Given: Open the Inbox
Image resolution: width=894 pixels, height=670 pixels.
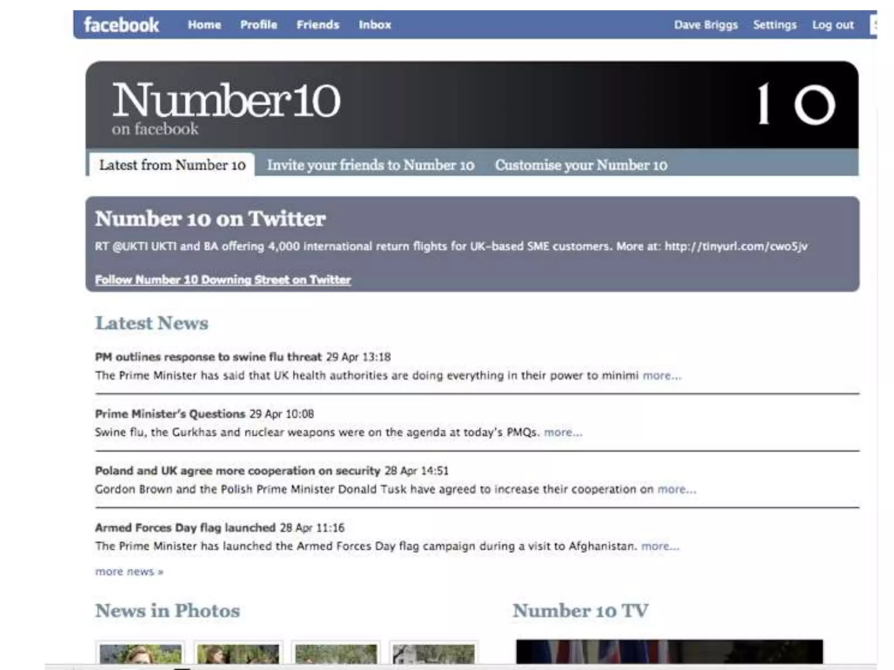Looking at the screenshot, I should [375, 25].
